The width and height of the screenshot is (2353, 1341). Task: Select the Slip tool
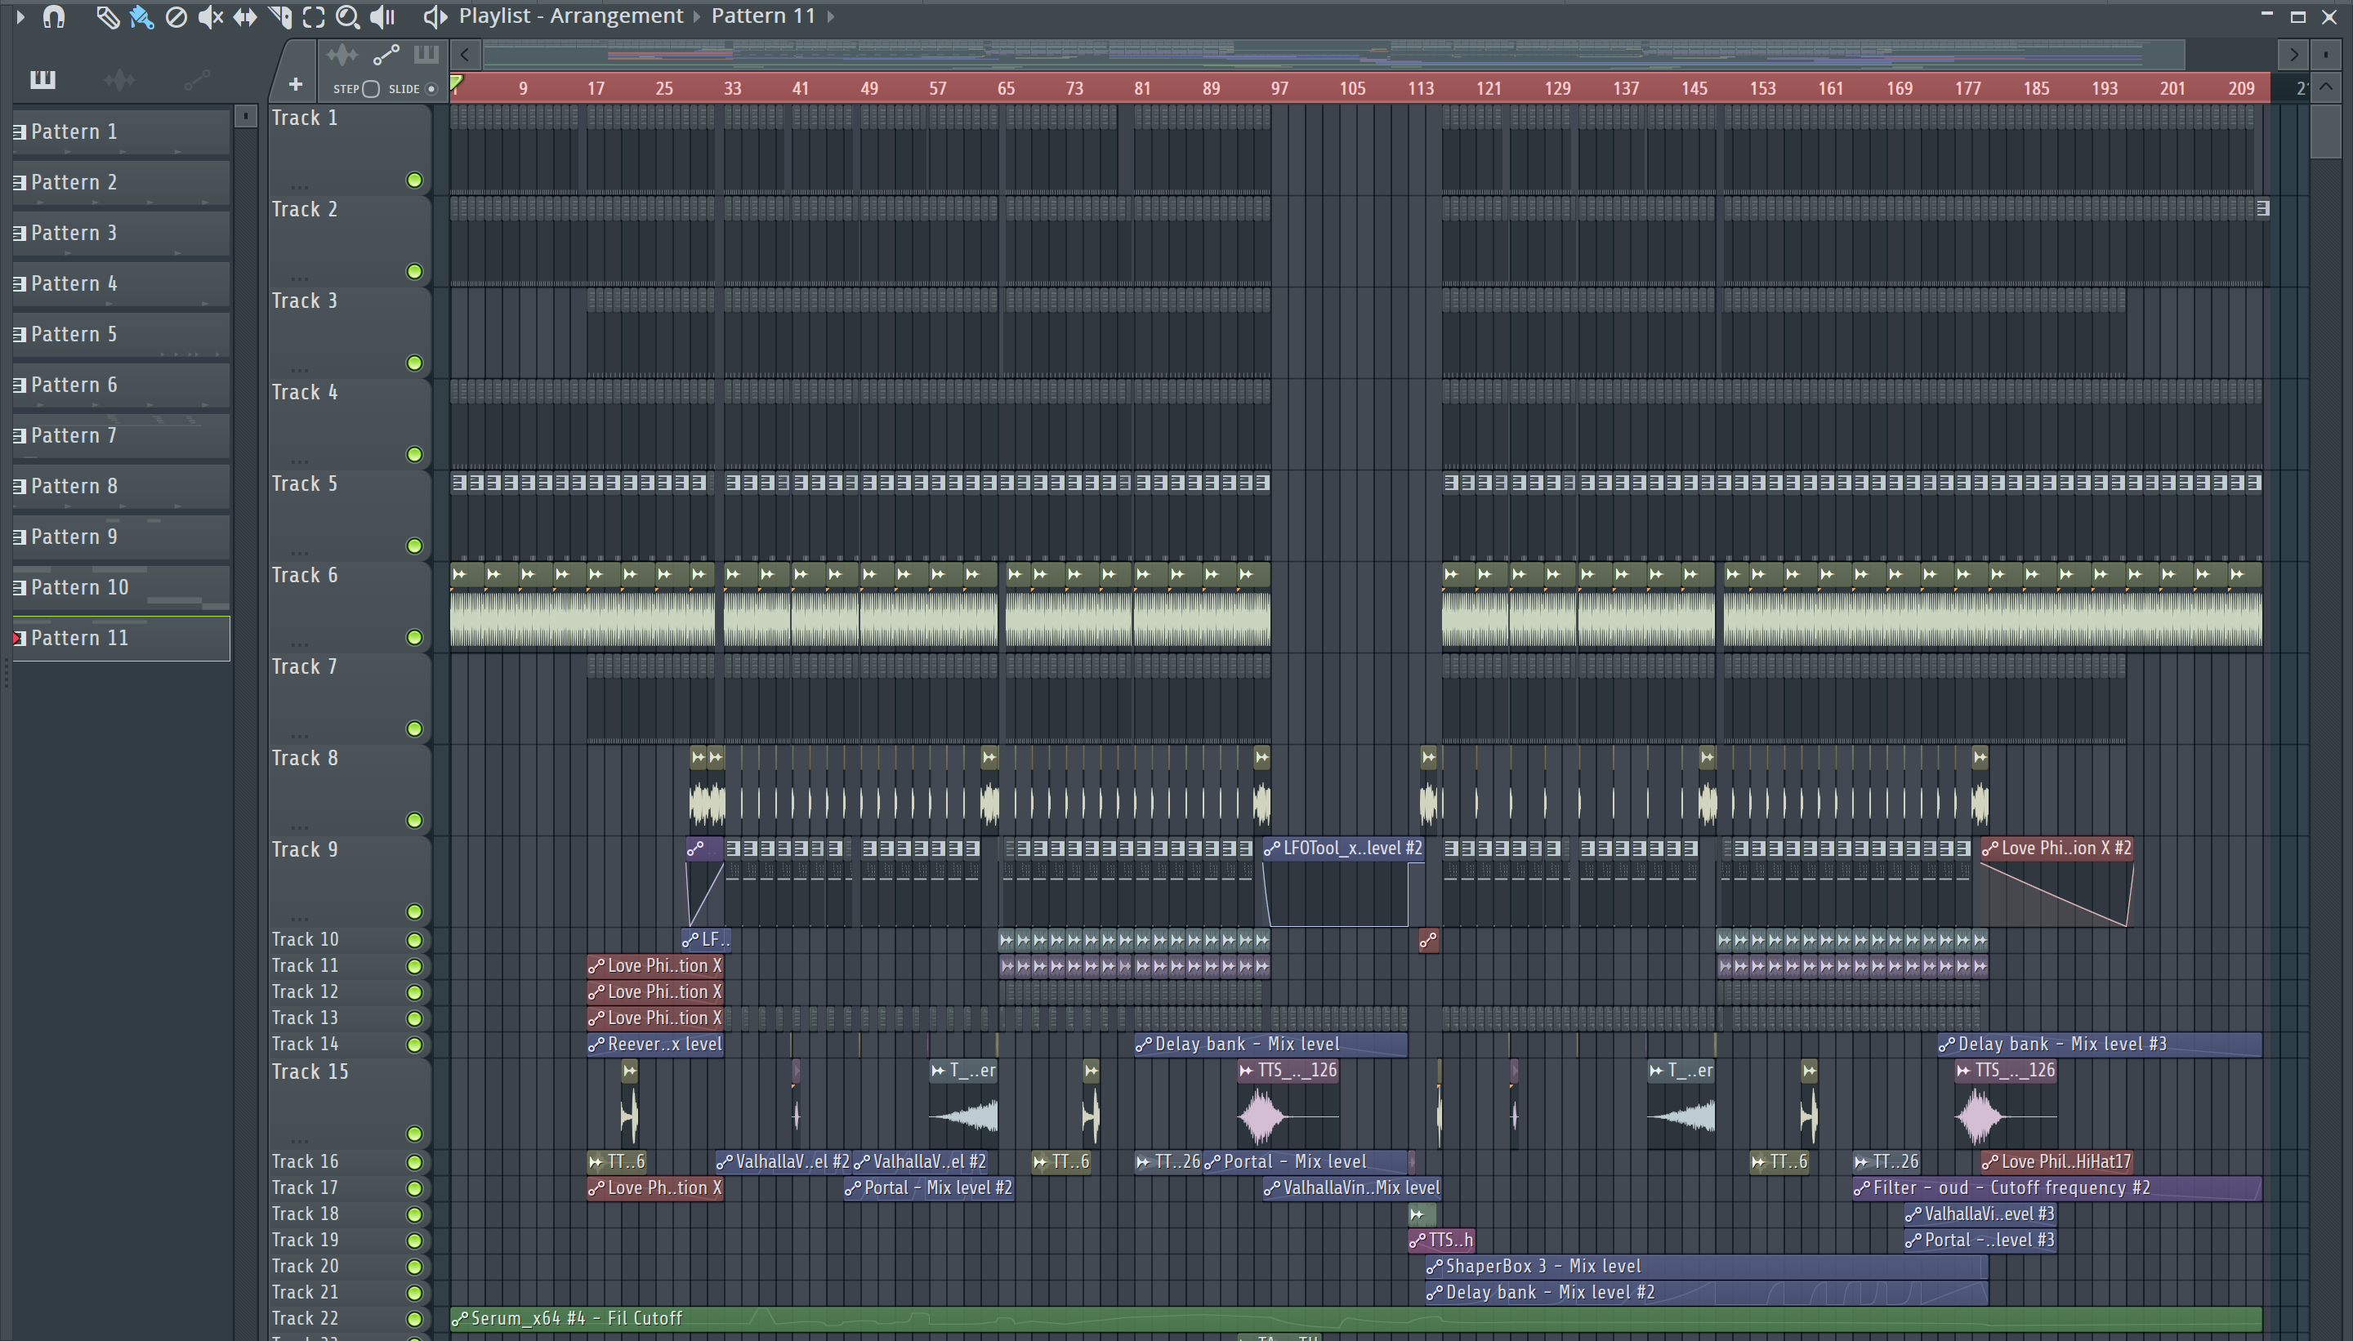(244, 16)
